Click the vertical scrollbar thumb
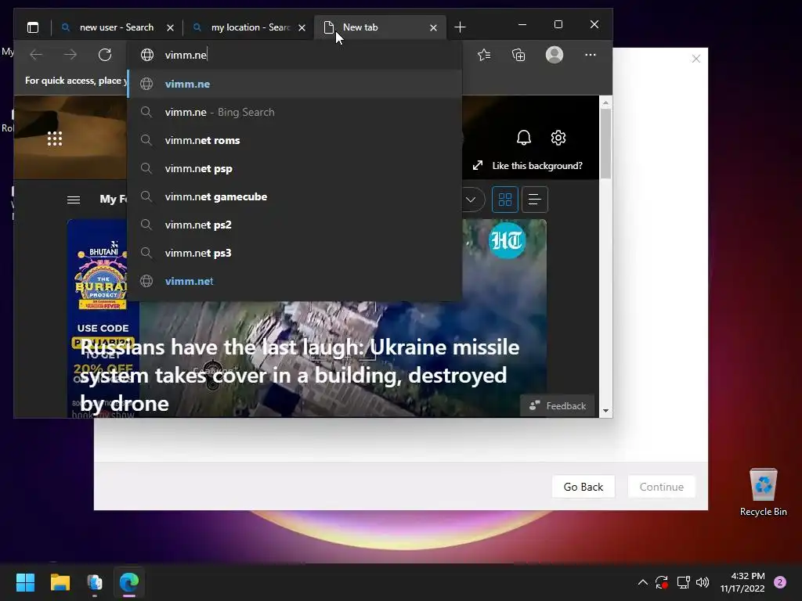 point(605,144)
